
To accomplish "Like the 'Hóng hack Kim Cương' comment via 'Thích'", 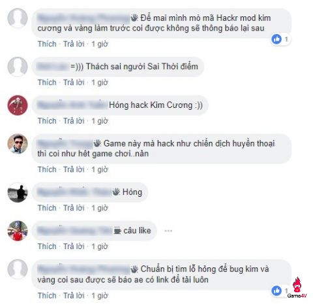I will pos(47,121).
